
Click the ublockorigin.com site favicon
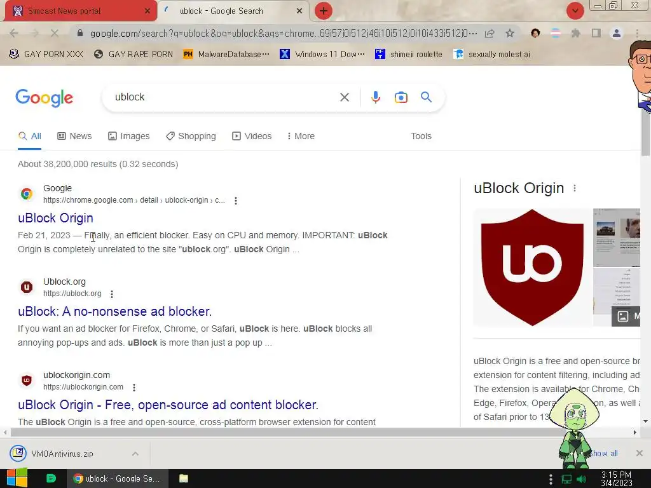click(x=27, y=381)
